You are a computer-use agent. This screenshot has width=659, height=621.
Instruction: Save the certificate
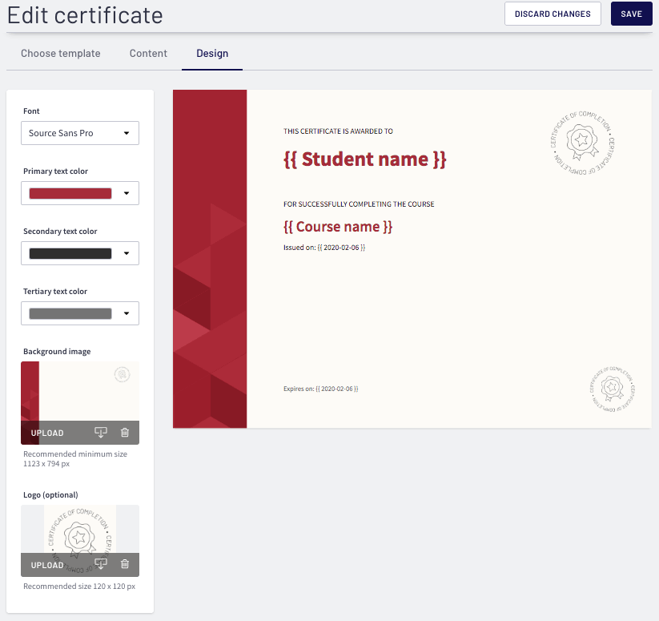pos(631,14)
